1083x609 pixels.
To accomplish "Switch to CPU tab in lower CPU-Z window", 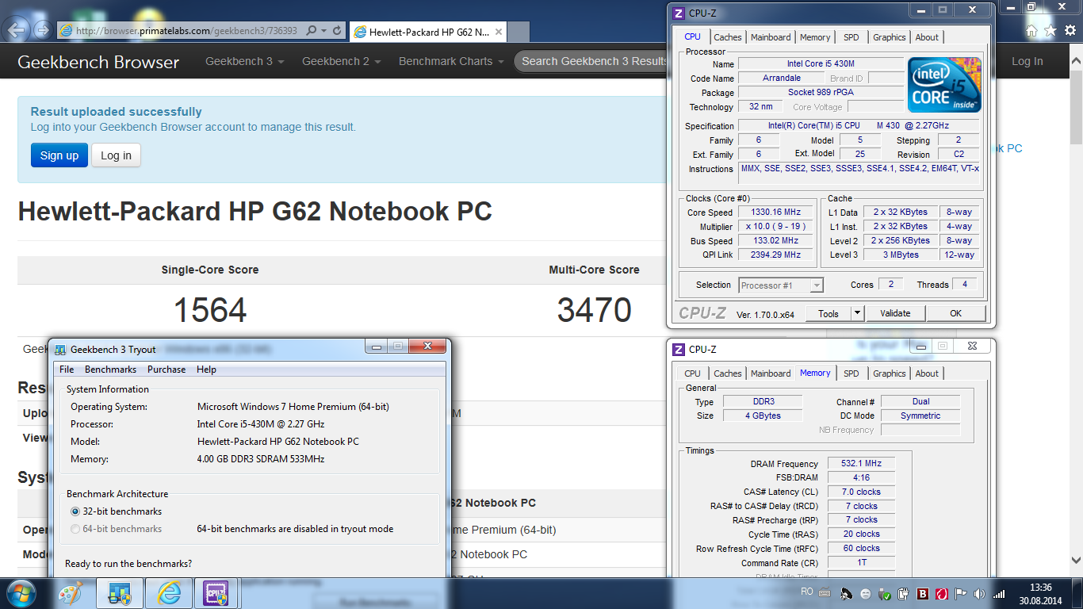I will tap(693, 373).
